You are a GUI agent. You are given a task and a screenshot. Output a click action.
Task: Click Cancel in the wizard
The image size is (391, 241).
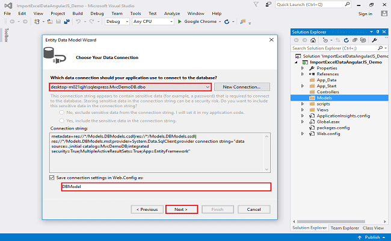click(254, 209)
